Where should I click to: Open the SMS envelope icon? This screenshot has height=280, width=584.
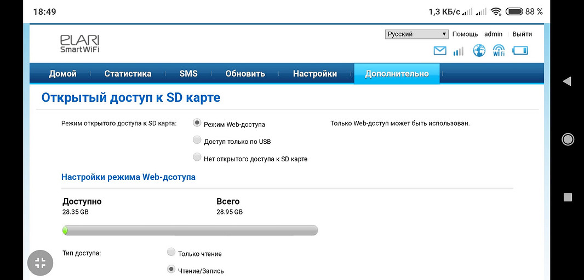coord(440,50)
